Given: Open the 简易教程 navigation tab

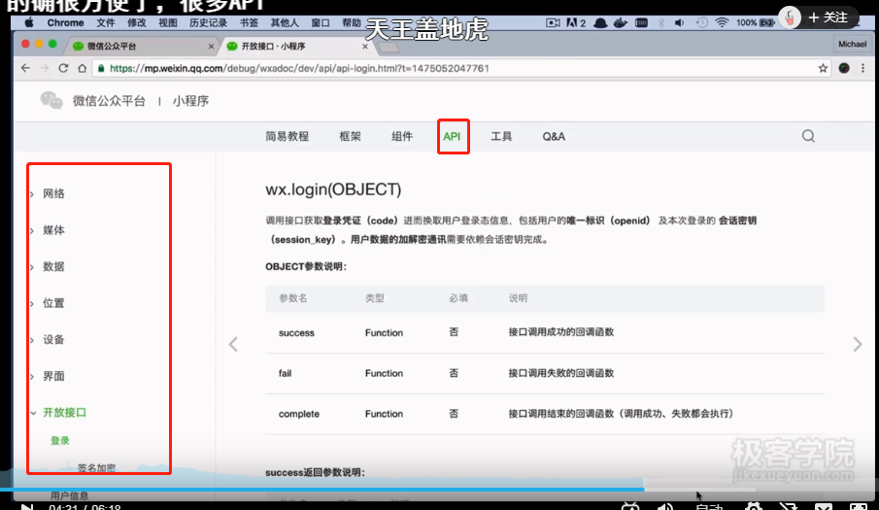Looking at the screenshot, I should [287, 136].
